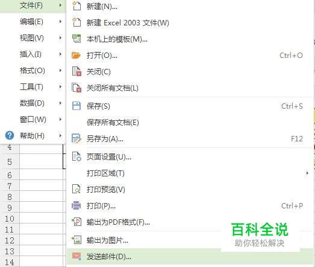Open 打印区域(T) submenu entry
Image resolution: width=315 pixels, height=267 pixels.
click(190, 173)
